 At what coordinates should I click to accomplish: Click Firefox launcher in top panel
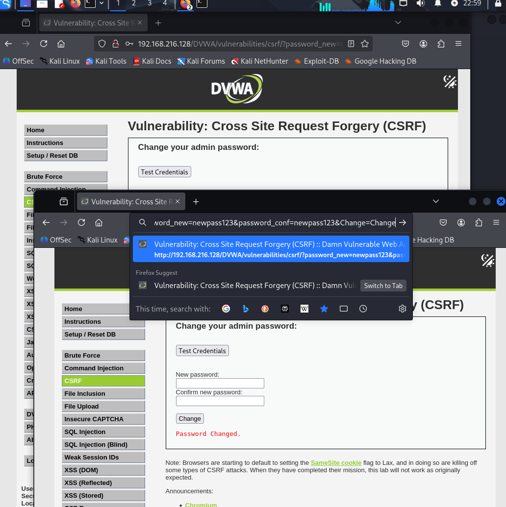(x=76, y=3)
